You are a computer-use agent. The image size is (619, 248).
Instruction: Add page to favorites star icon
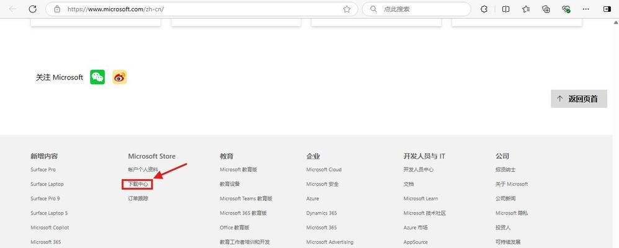tap(347, 9)
